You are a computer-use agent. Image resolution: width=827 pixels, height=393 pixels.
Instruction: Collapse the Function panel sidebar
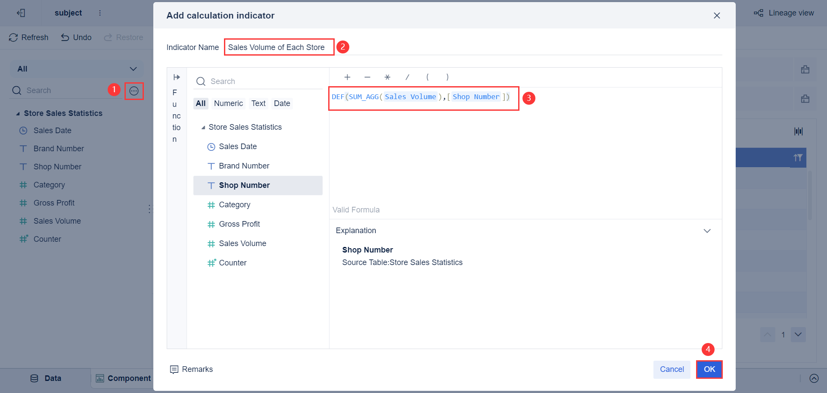[177, 77]
